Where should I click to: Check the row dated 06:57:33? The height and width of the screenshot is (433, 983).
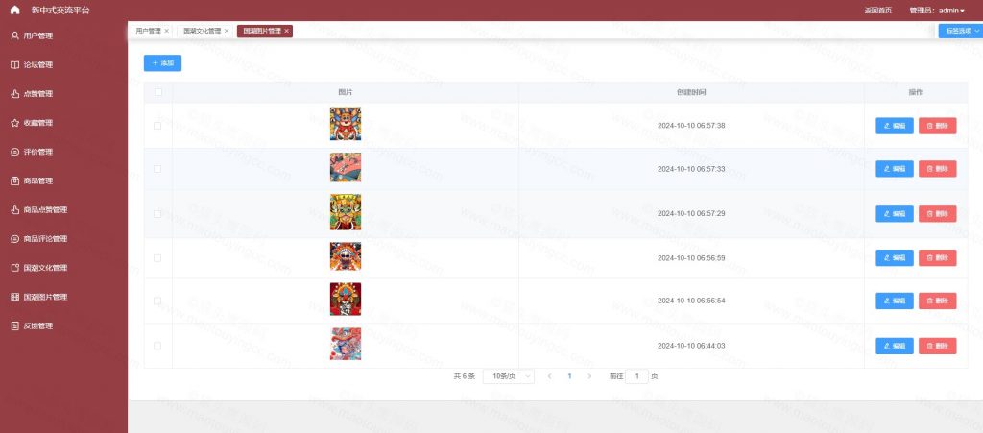coord(157,169)
